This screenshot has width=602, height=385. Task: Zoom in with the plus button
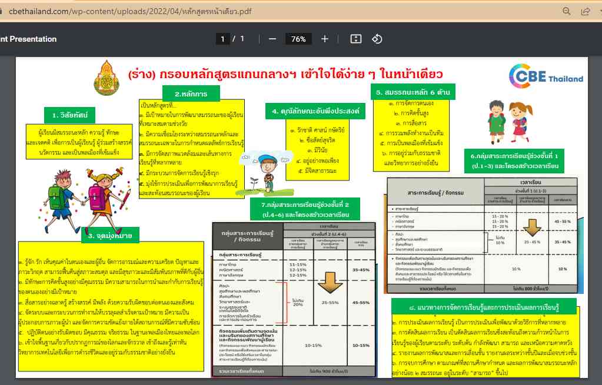coord(325,39)
